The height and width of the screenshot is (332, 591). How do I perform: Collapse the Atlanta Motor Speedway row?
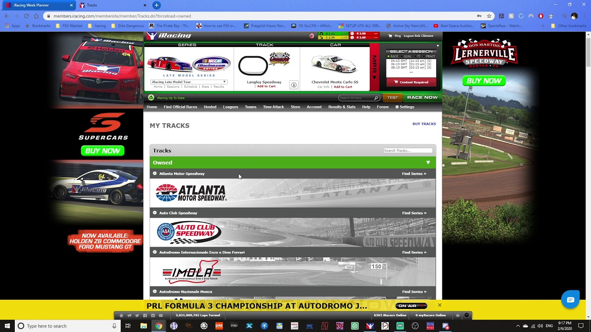(155, 173)
